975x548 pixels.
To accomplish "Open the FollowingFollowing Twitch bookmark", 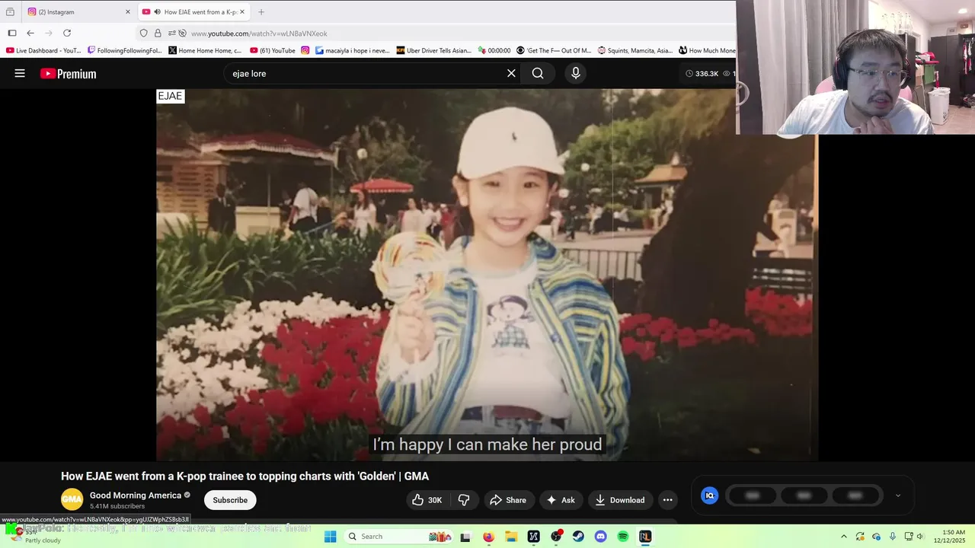I will [125, 50].
